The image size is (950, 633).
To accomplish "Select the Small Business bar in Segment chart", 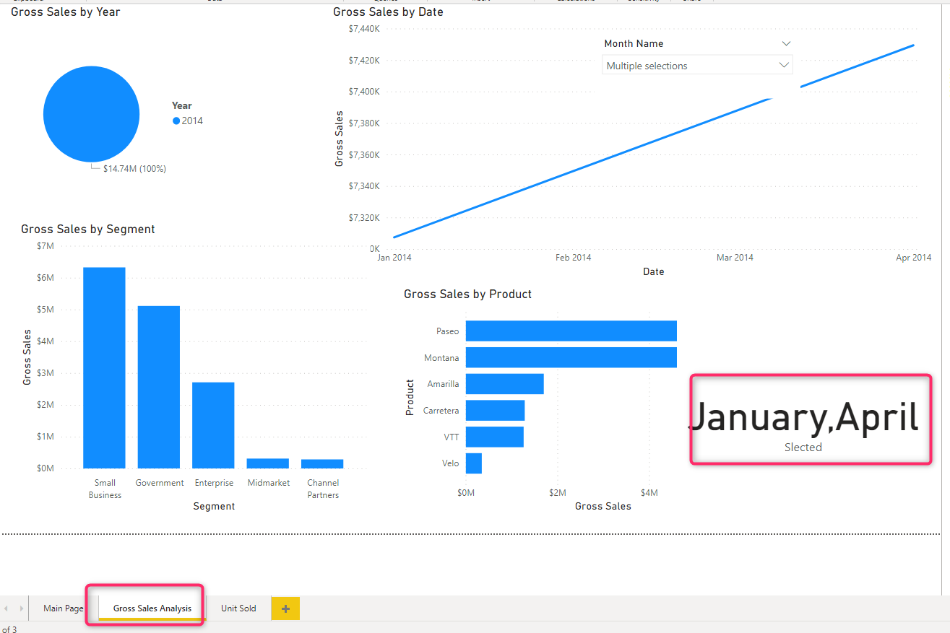I will point(104,368).
